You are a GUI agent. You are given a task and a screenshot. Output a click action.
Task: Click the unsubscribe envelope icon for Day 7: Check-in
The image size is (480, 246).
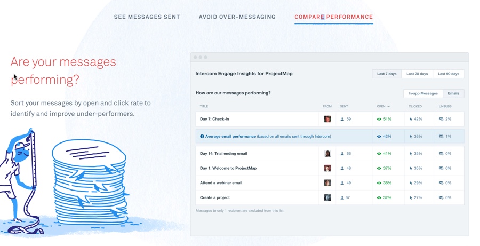point(441,119)
